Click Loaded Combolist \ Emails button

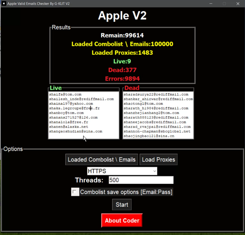click(x=102, y=160)
